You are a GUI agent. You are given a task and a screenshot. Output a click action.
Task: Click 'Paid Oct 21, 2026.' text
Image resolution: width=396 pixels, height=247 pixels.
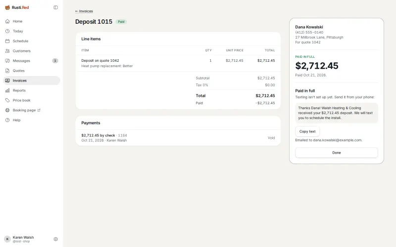click(311, 75)
